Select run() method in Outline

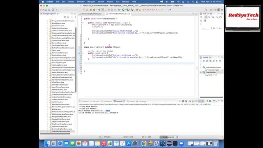(211, 75)
